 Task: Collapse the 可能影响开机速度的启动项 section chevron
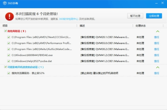pos(158,67)
